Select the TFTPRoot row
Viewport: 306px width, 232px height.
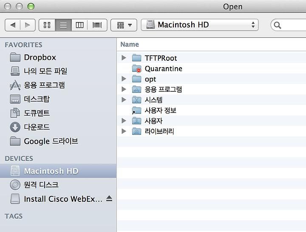coord(212,58)
